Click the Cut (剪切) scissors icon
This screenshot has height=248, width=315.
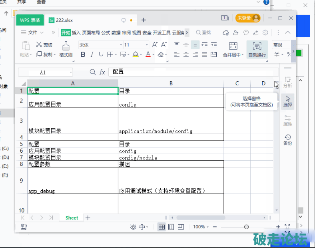point(39,45)
